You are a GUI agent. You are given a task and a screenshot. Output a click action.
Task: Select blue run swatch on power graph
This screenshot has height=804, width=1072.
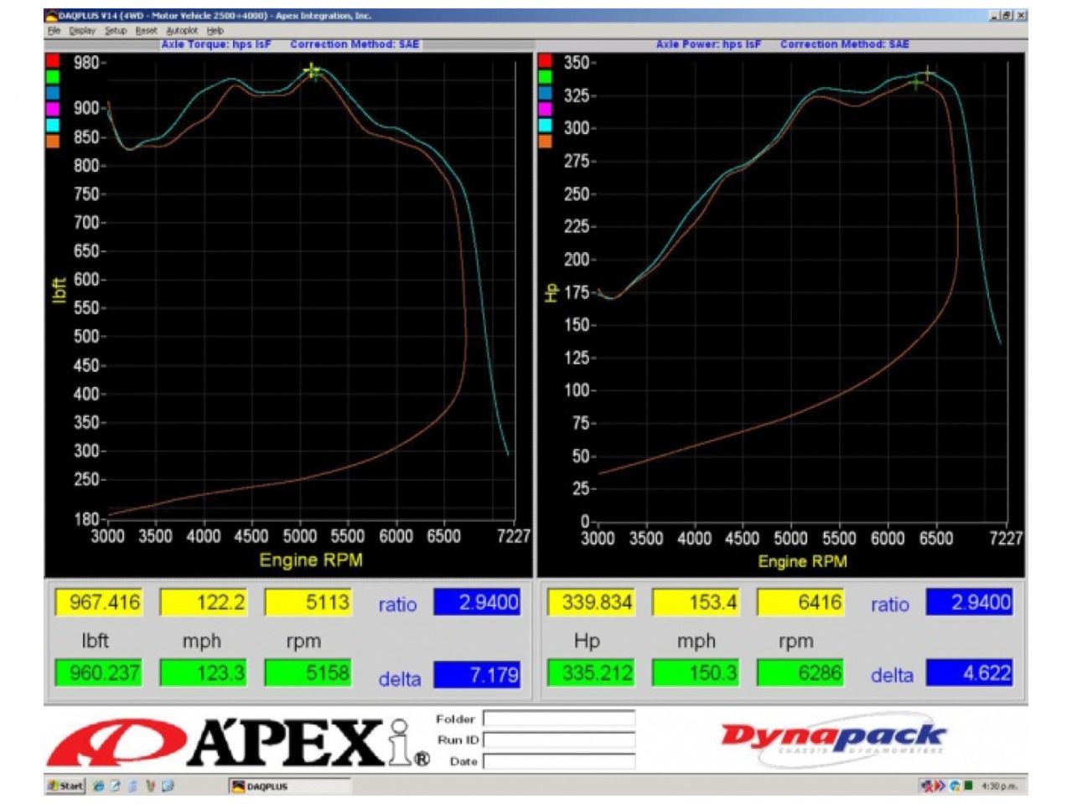[545, 93]
